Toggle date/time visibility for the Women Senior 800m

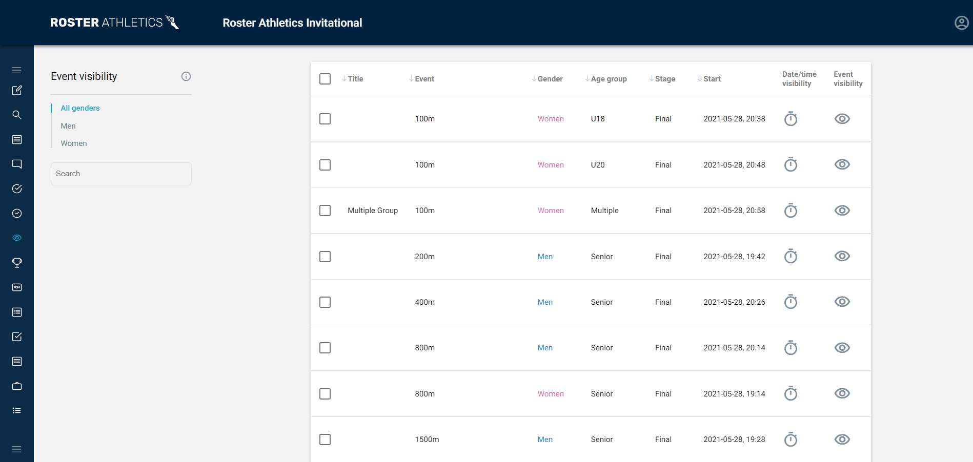pyautogui.click(x=790, y=393)
